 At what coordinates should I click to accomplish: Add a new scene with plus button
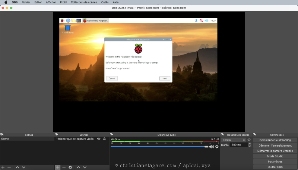[3, 167]
